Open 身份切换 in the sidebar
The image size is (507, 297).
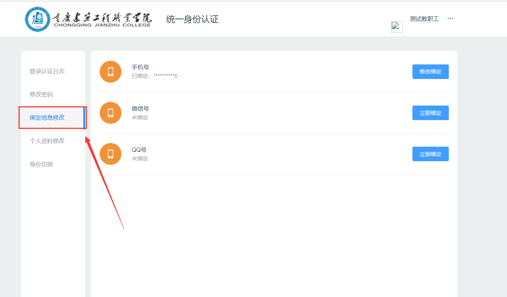pos(41,164)
